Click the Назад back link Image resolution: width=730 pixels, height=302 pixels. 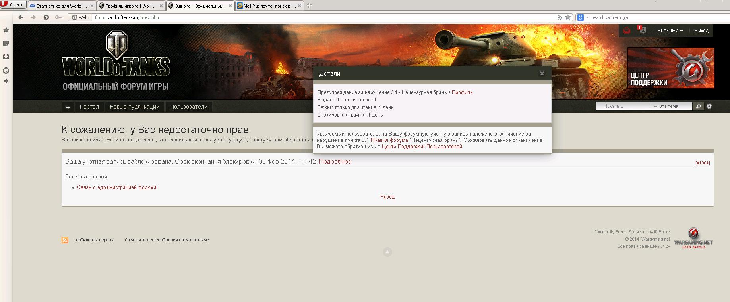point(387,197)
